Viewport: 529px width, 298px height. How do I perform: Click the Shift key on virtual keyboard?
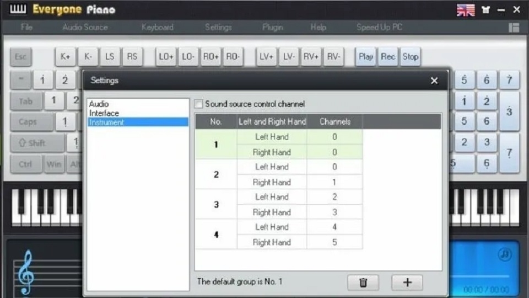tap(37, 143)
